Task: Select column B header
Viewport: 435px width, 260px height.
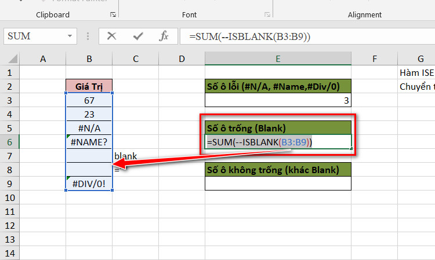Action: click(x=89, y=58)
